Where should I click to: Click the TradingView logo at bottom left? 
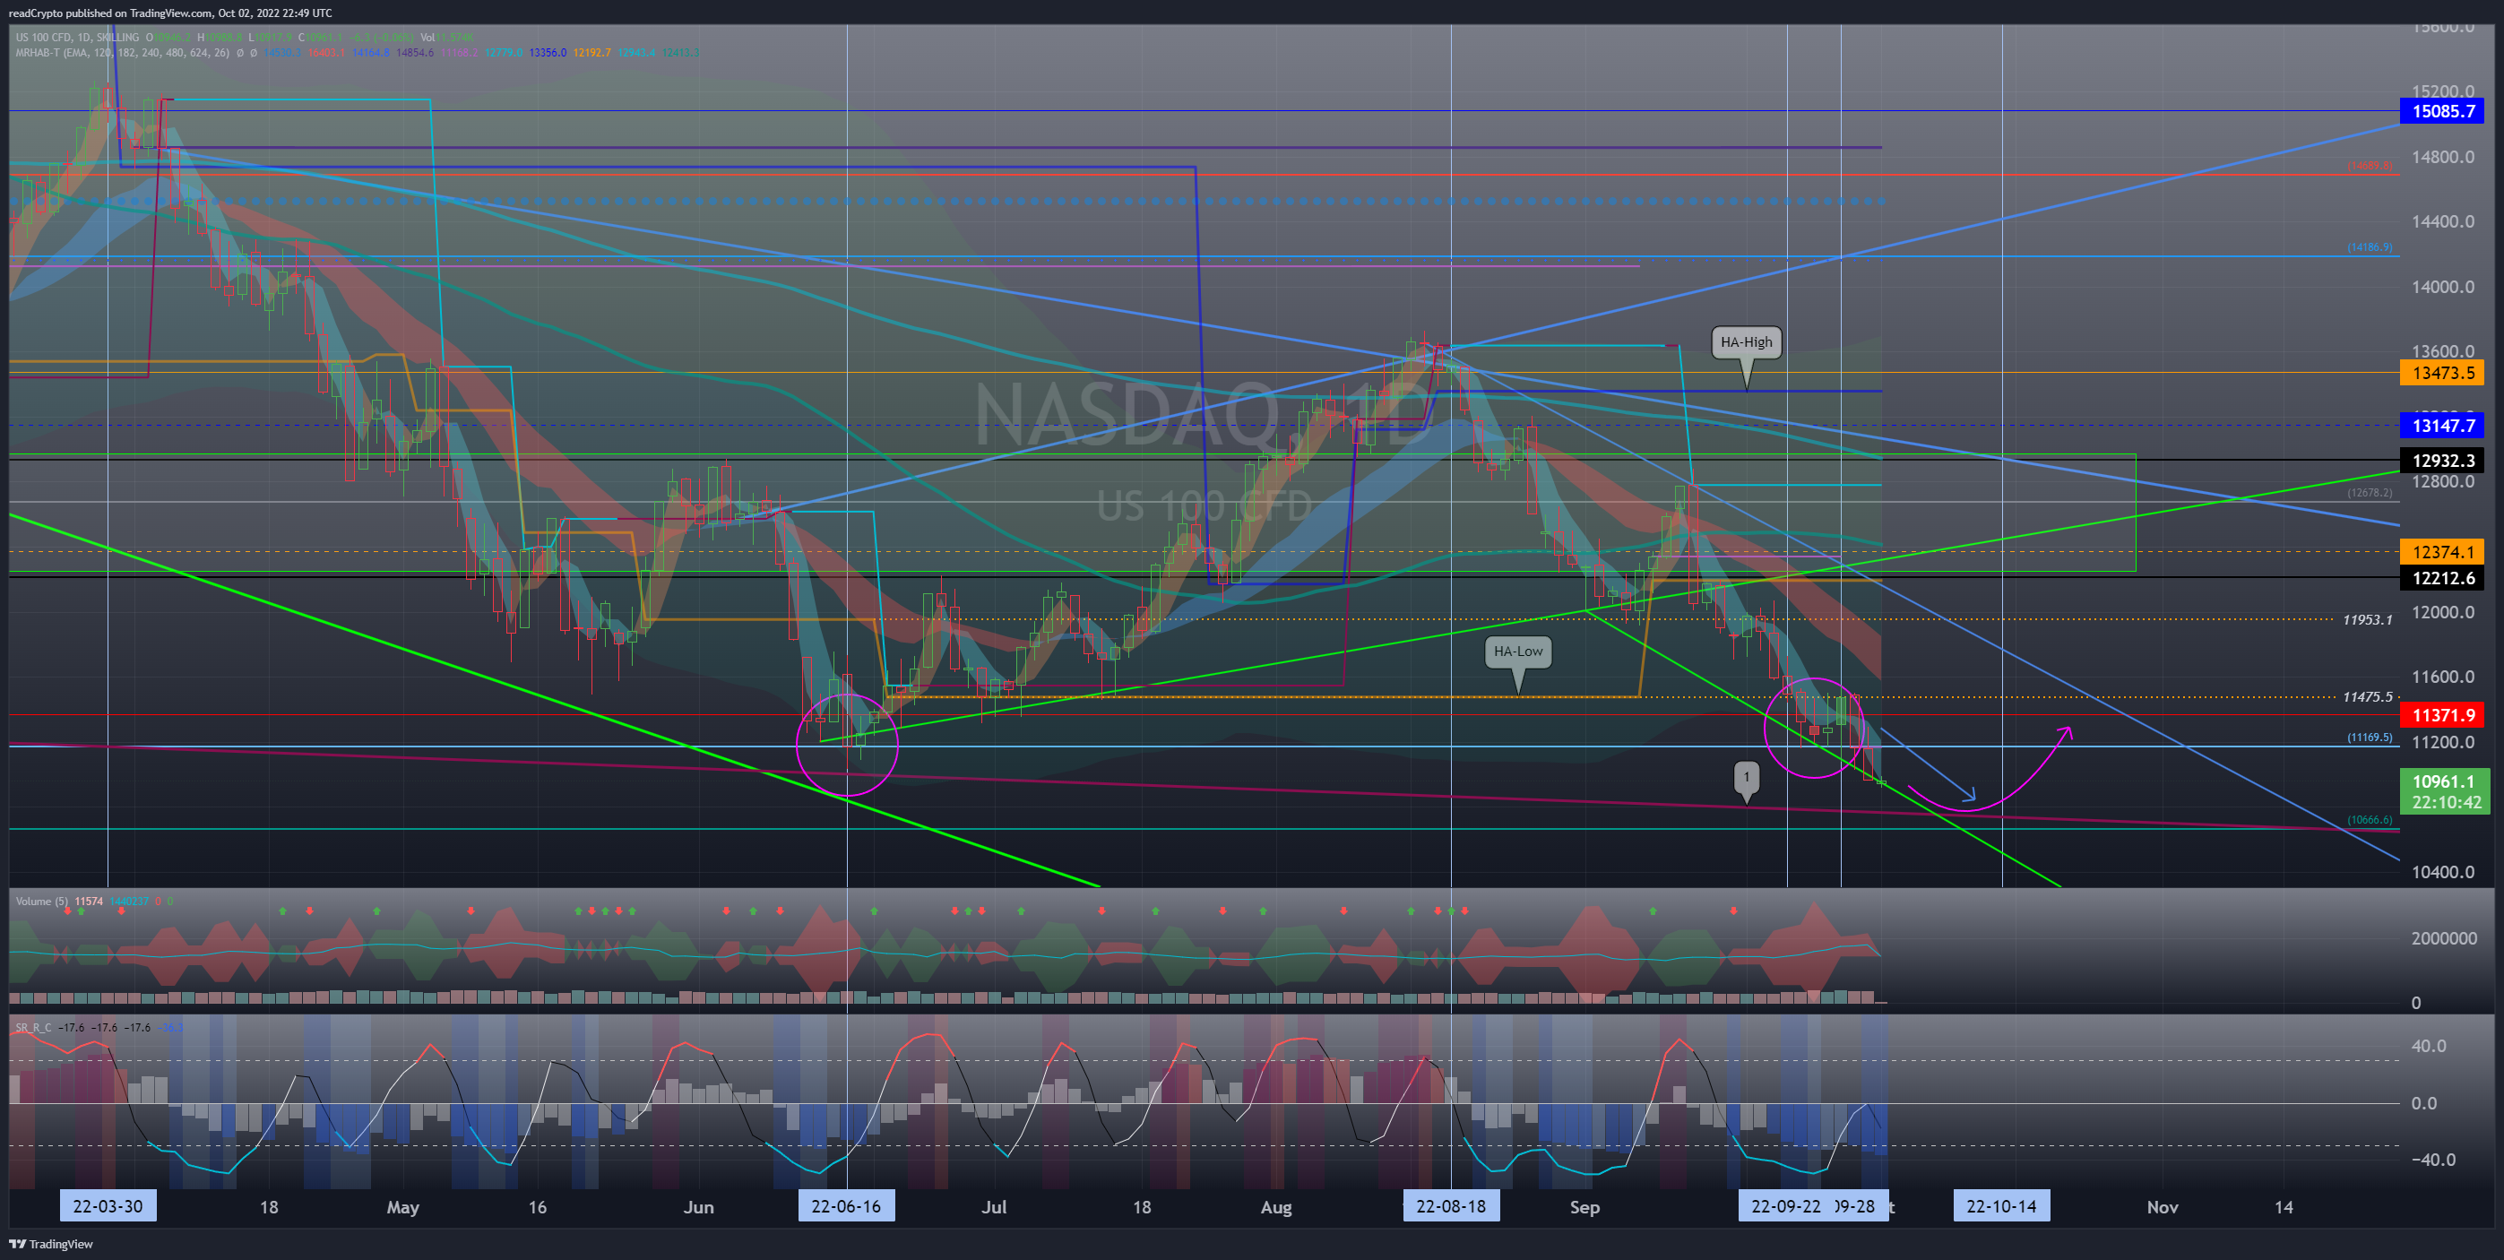click(51, 1244)
